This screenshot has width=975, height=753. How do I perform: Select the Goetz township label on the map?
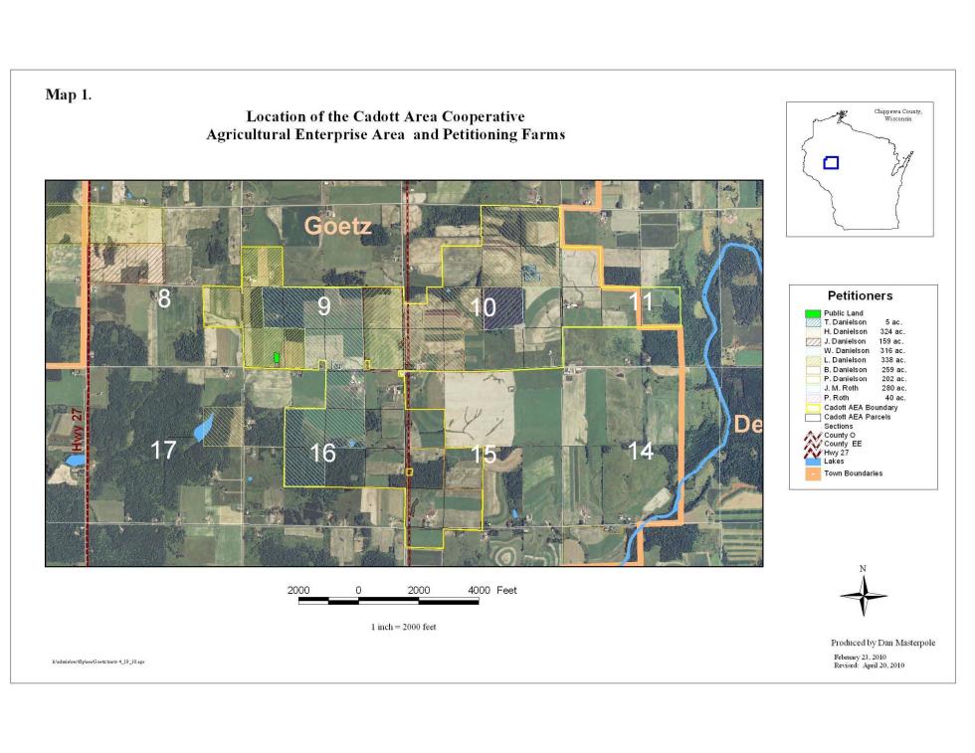click(340, 228)
